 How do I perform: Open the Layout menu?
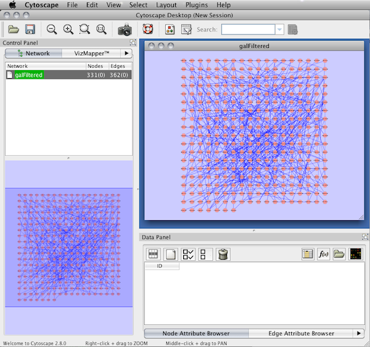[x=166, y=4]
